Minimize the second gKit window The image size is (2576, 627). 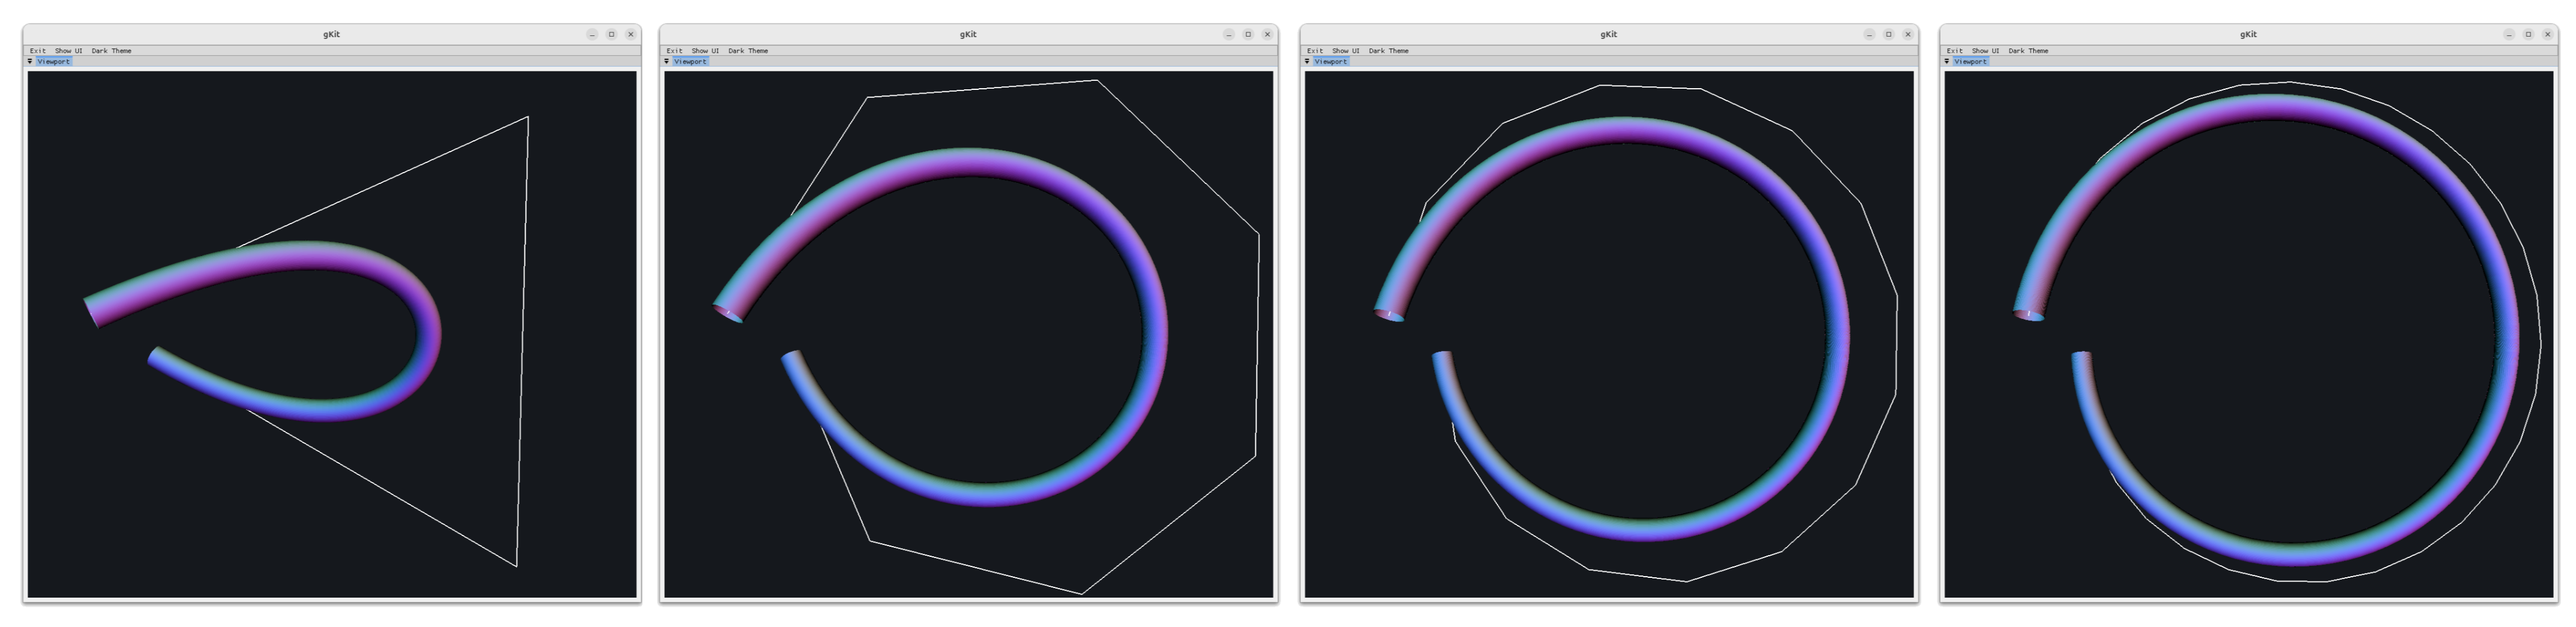click(x=1229, y=34)
